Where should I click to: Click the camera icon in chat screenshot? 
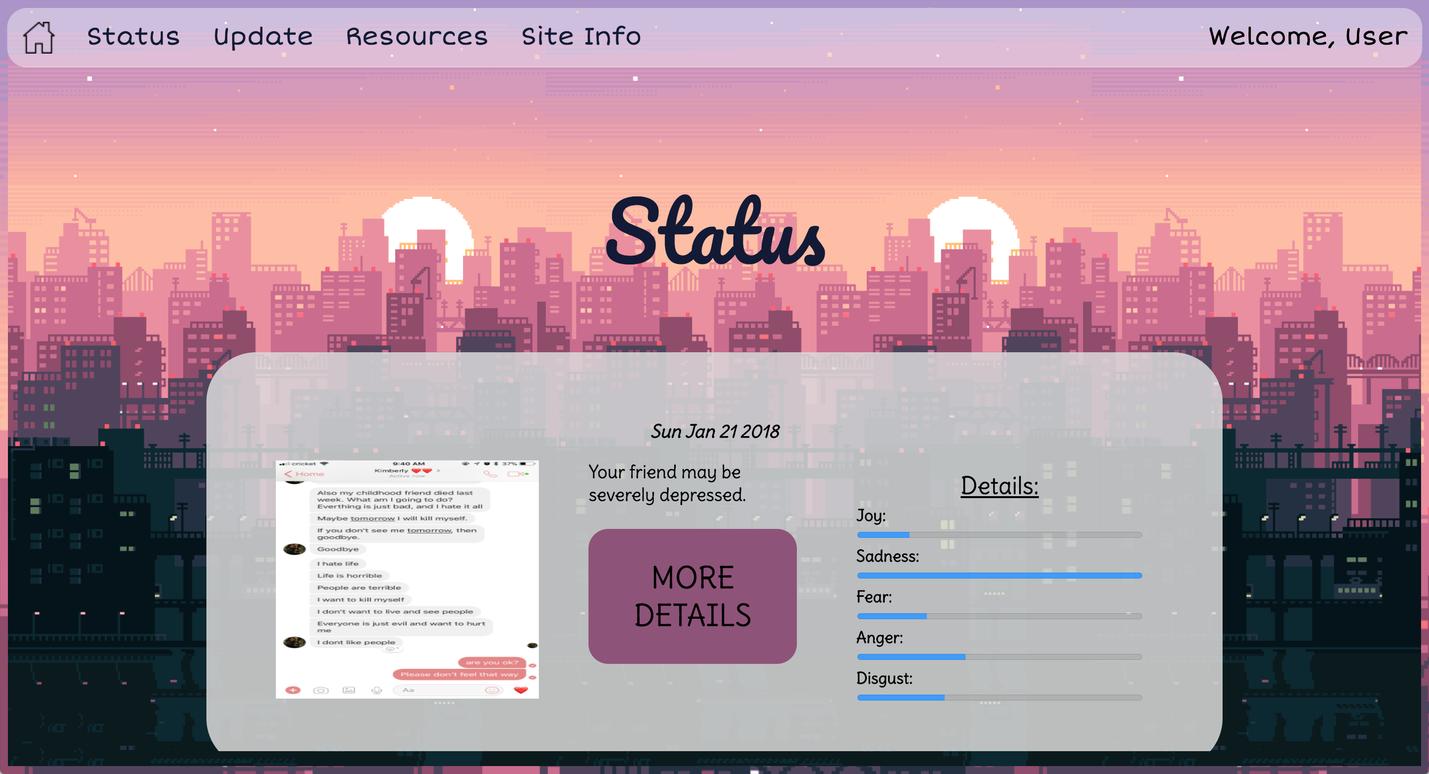point(321,690)
